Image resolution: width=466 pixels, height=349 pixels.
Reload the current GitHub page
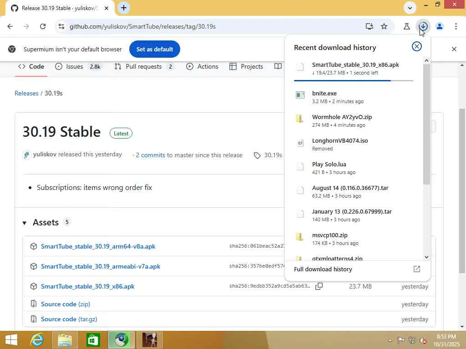(x=43, y=26)
